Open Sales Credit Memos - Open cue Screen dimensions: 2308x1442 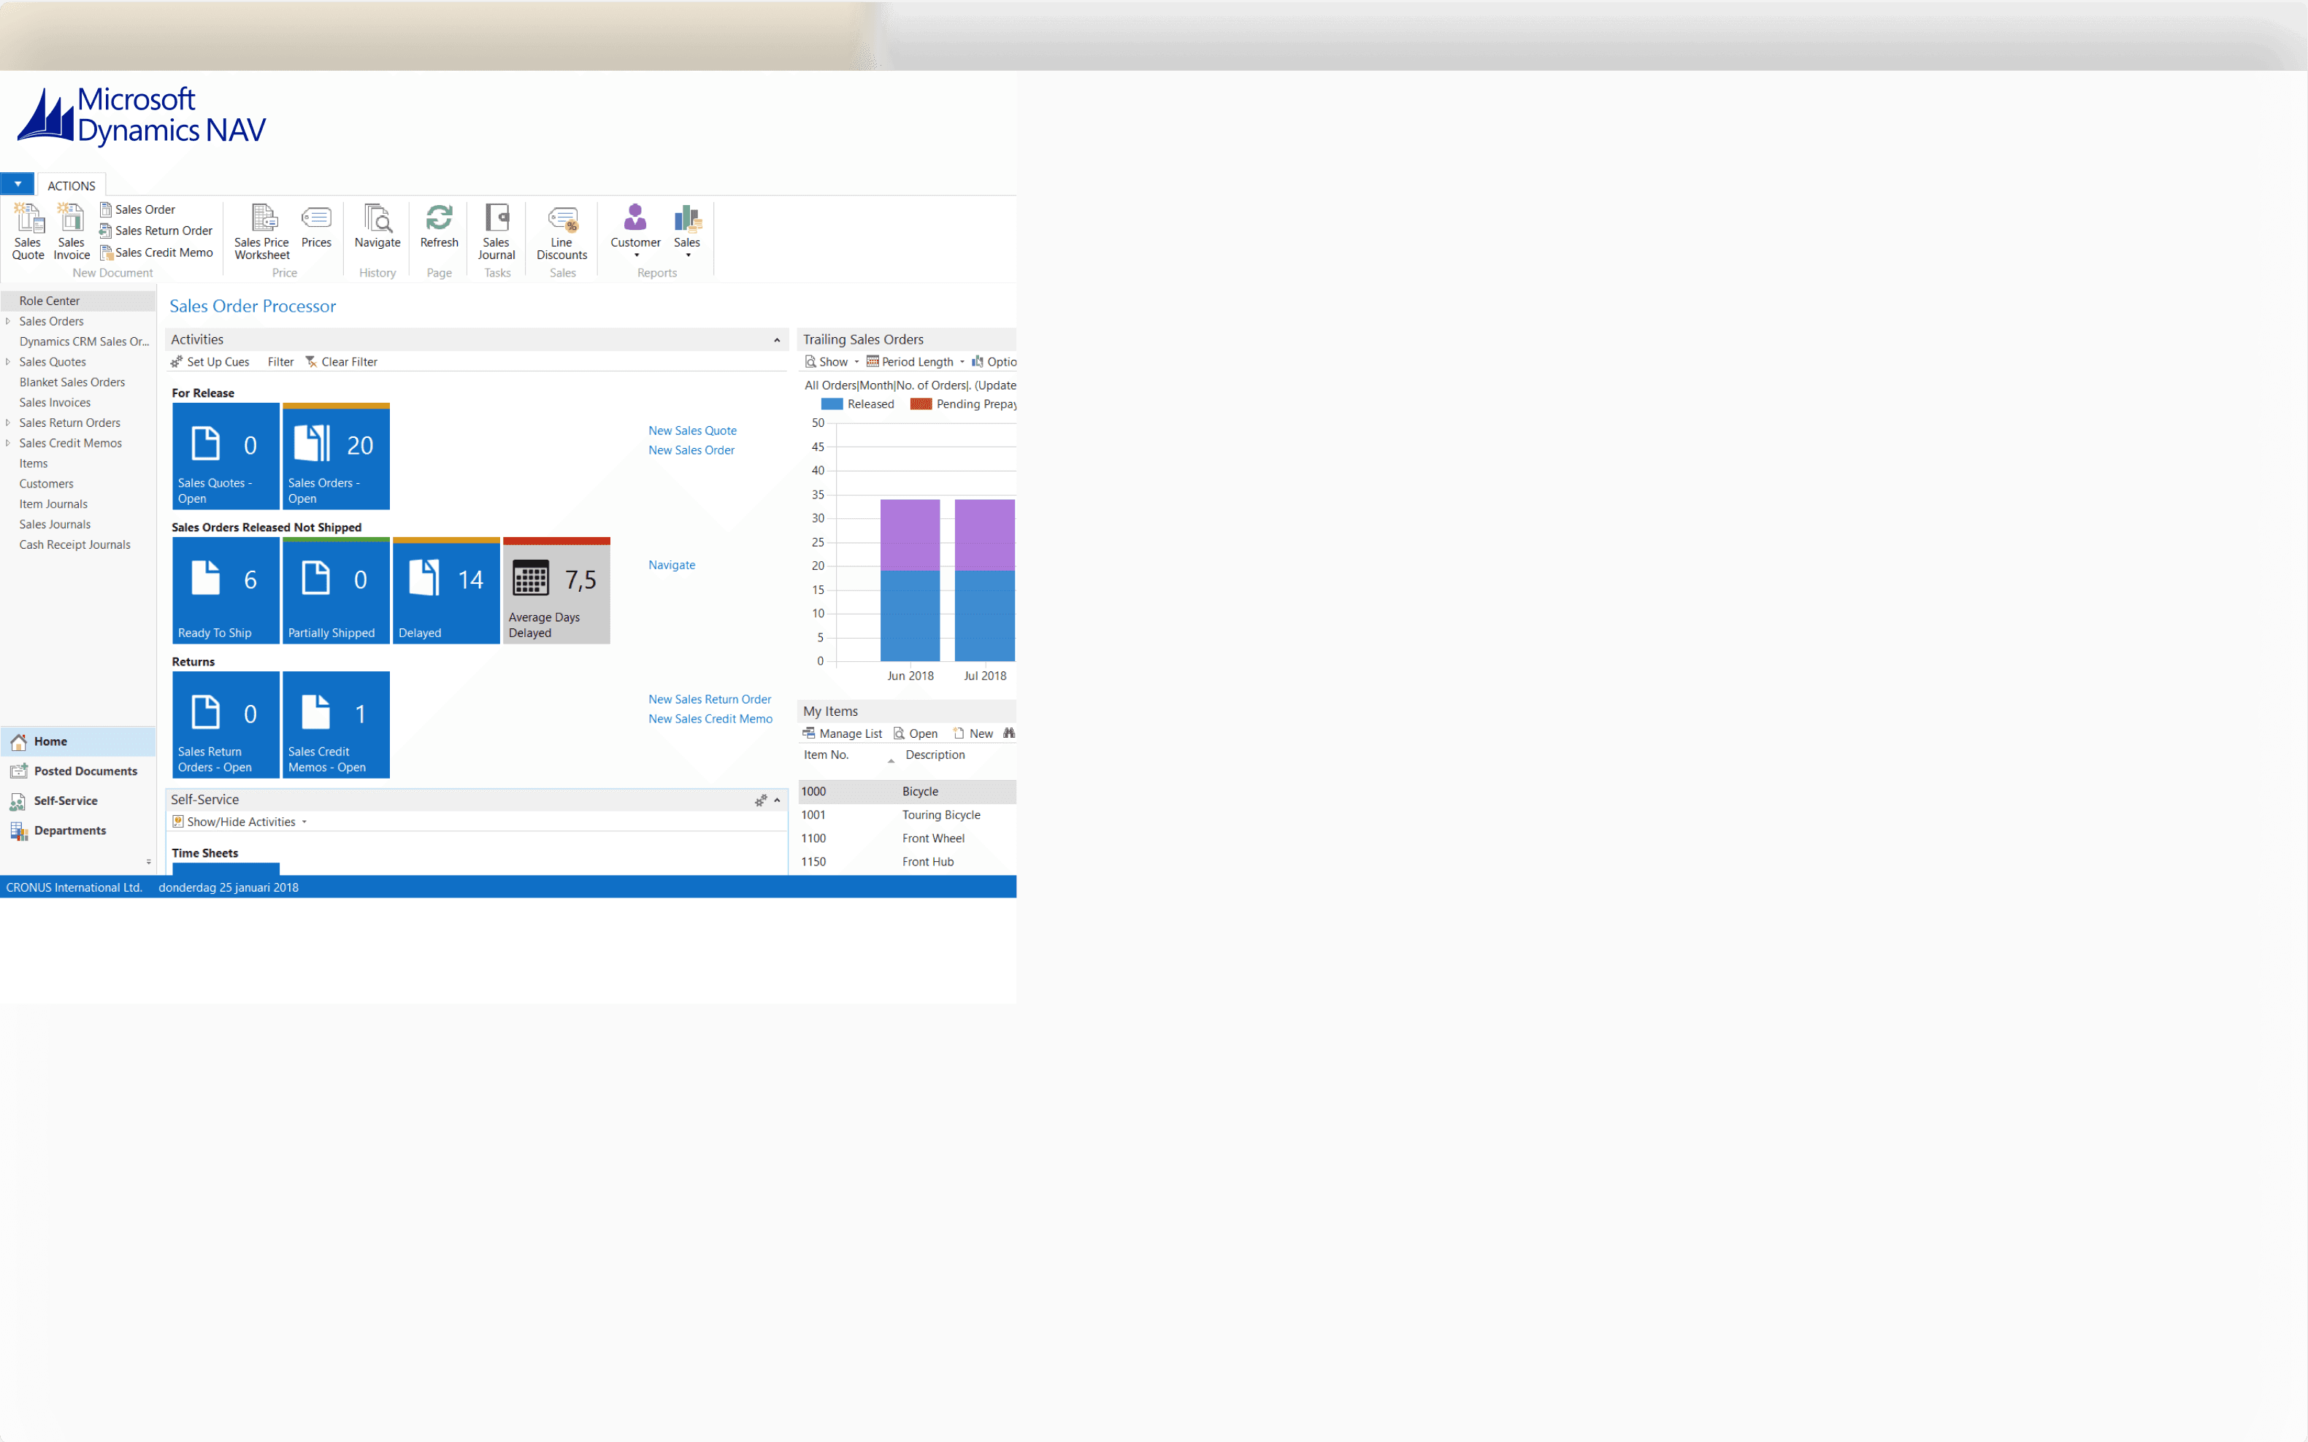coord(336,726)
